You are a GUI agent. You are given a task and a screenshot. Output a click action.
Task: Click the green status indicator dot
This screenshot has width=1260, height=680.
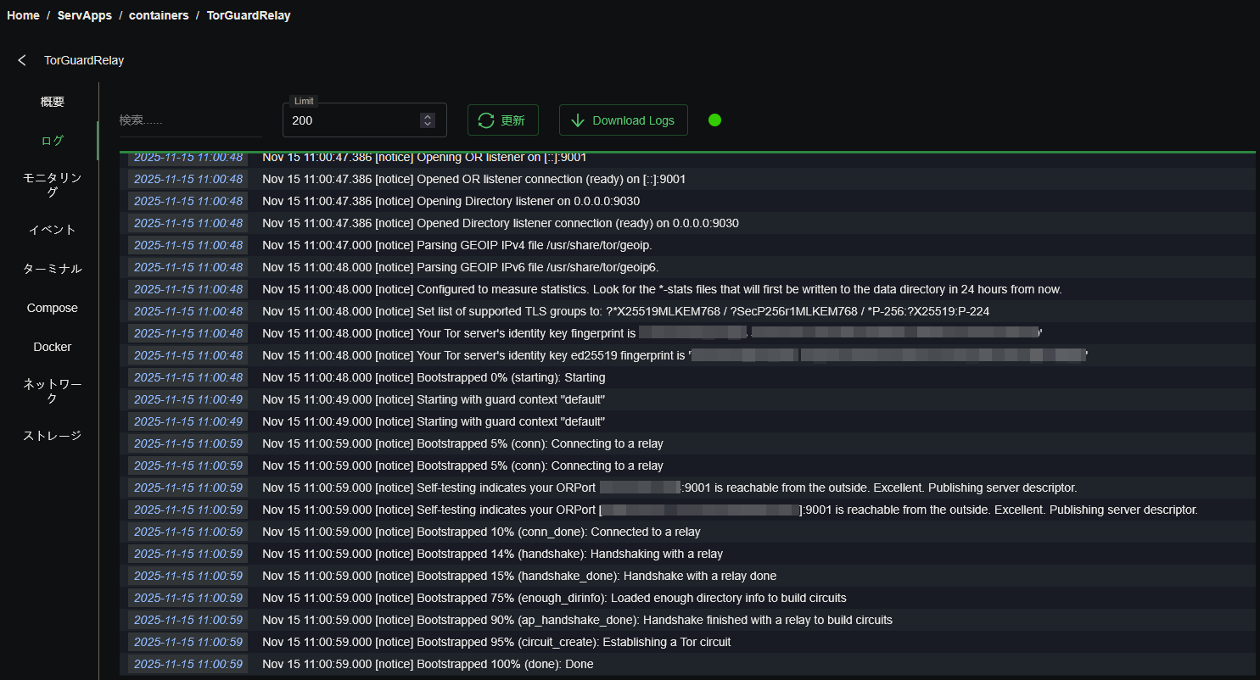tap(714, 120)
